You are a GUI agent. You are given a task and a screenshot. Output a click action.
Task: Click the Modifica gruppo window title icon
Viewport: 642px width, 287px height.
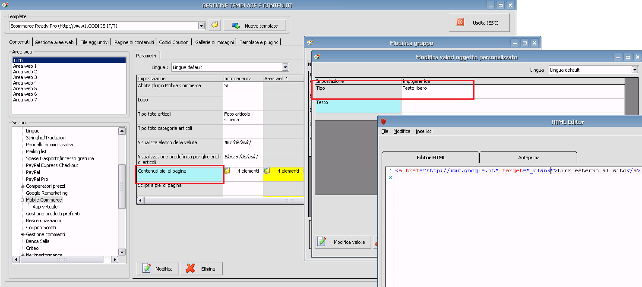point(310,43)
